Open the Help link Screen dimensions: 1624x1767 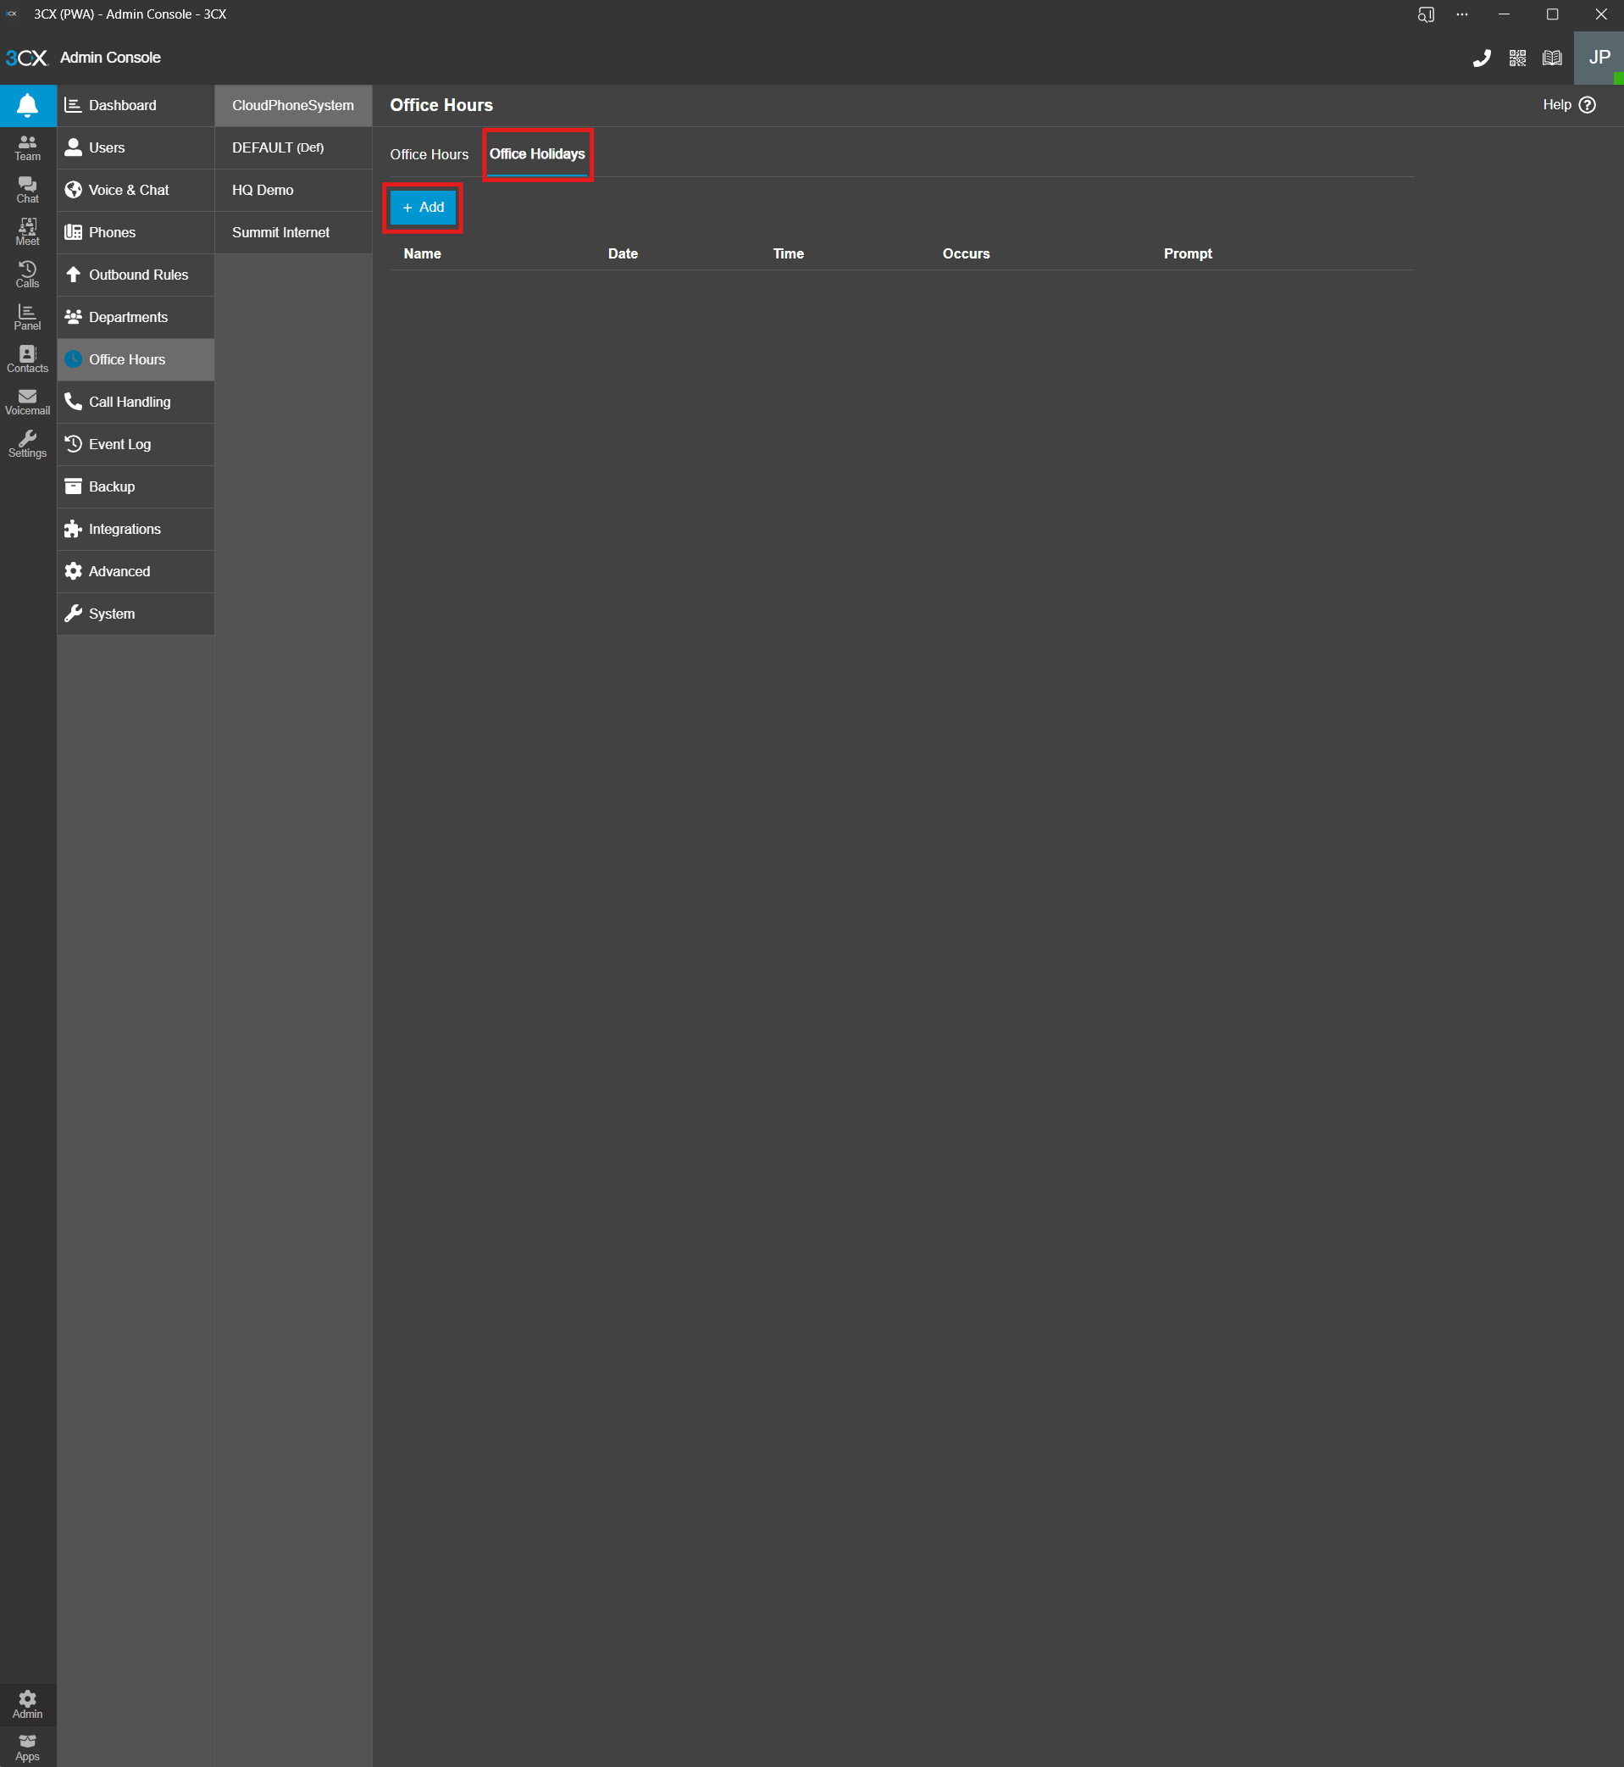pos(1569,104)
